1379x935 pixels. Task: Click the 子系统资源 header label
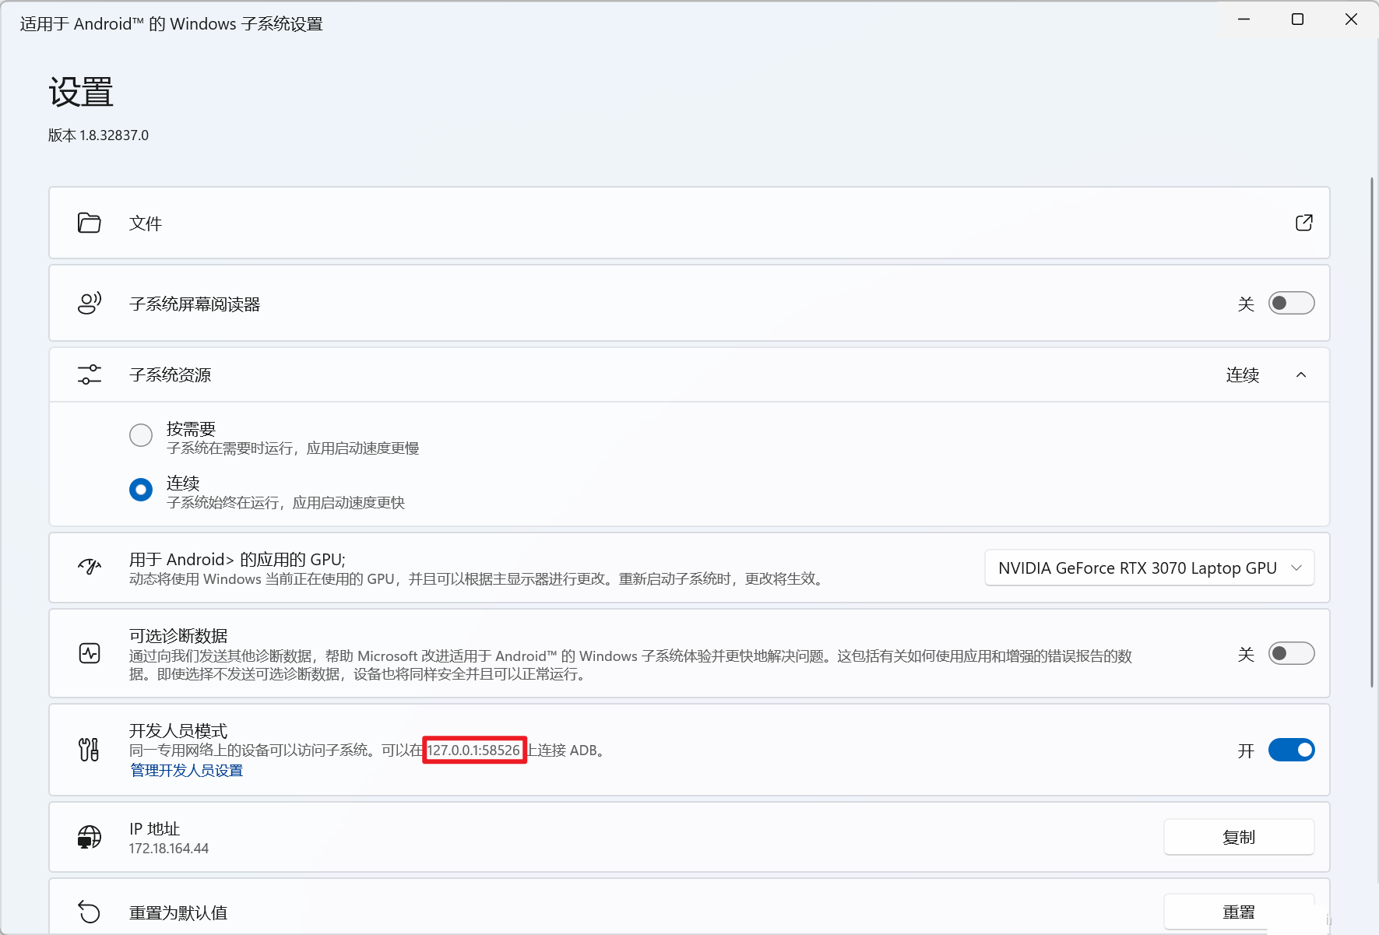click(x=171, y=375)
